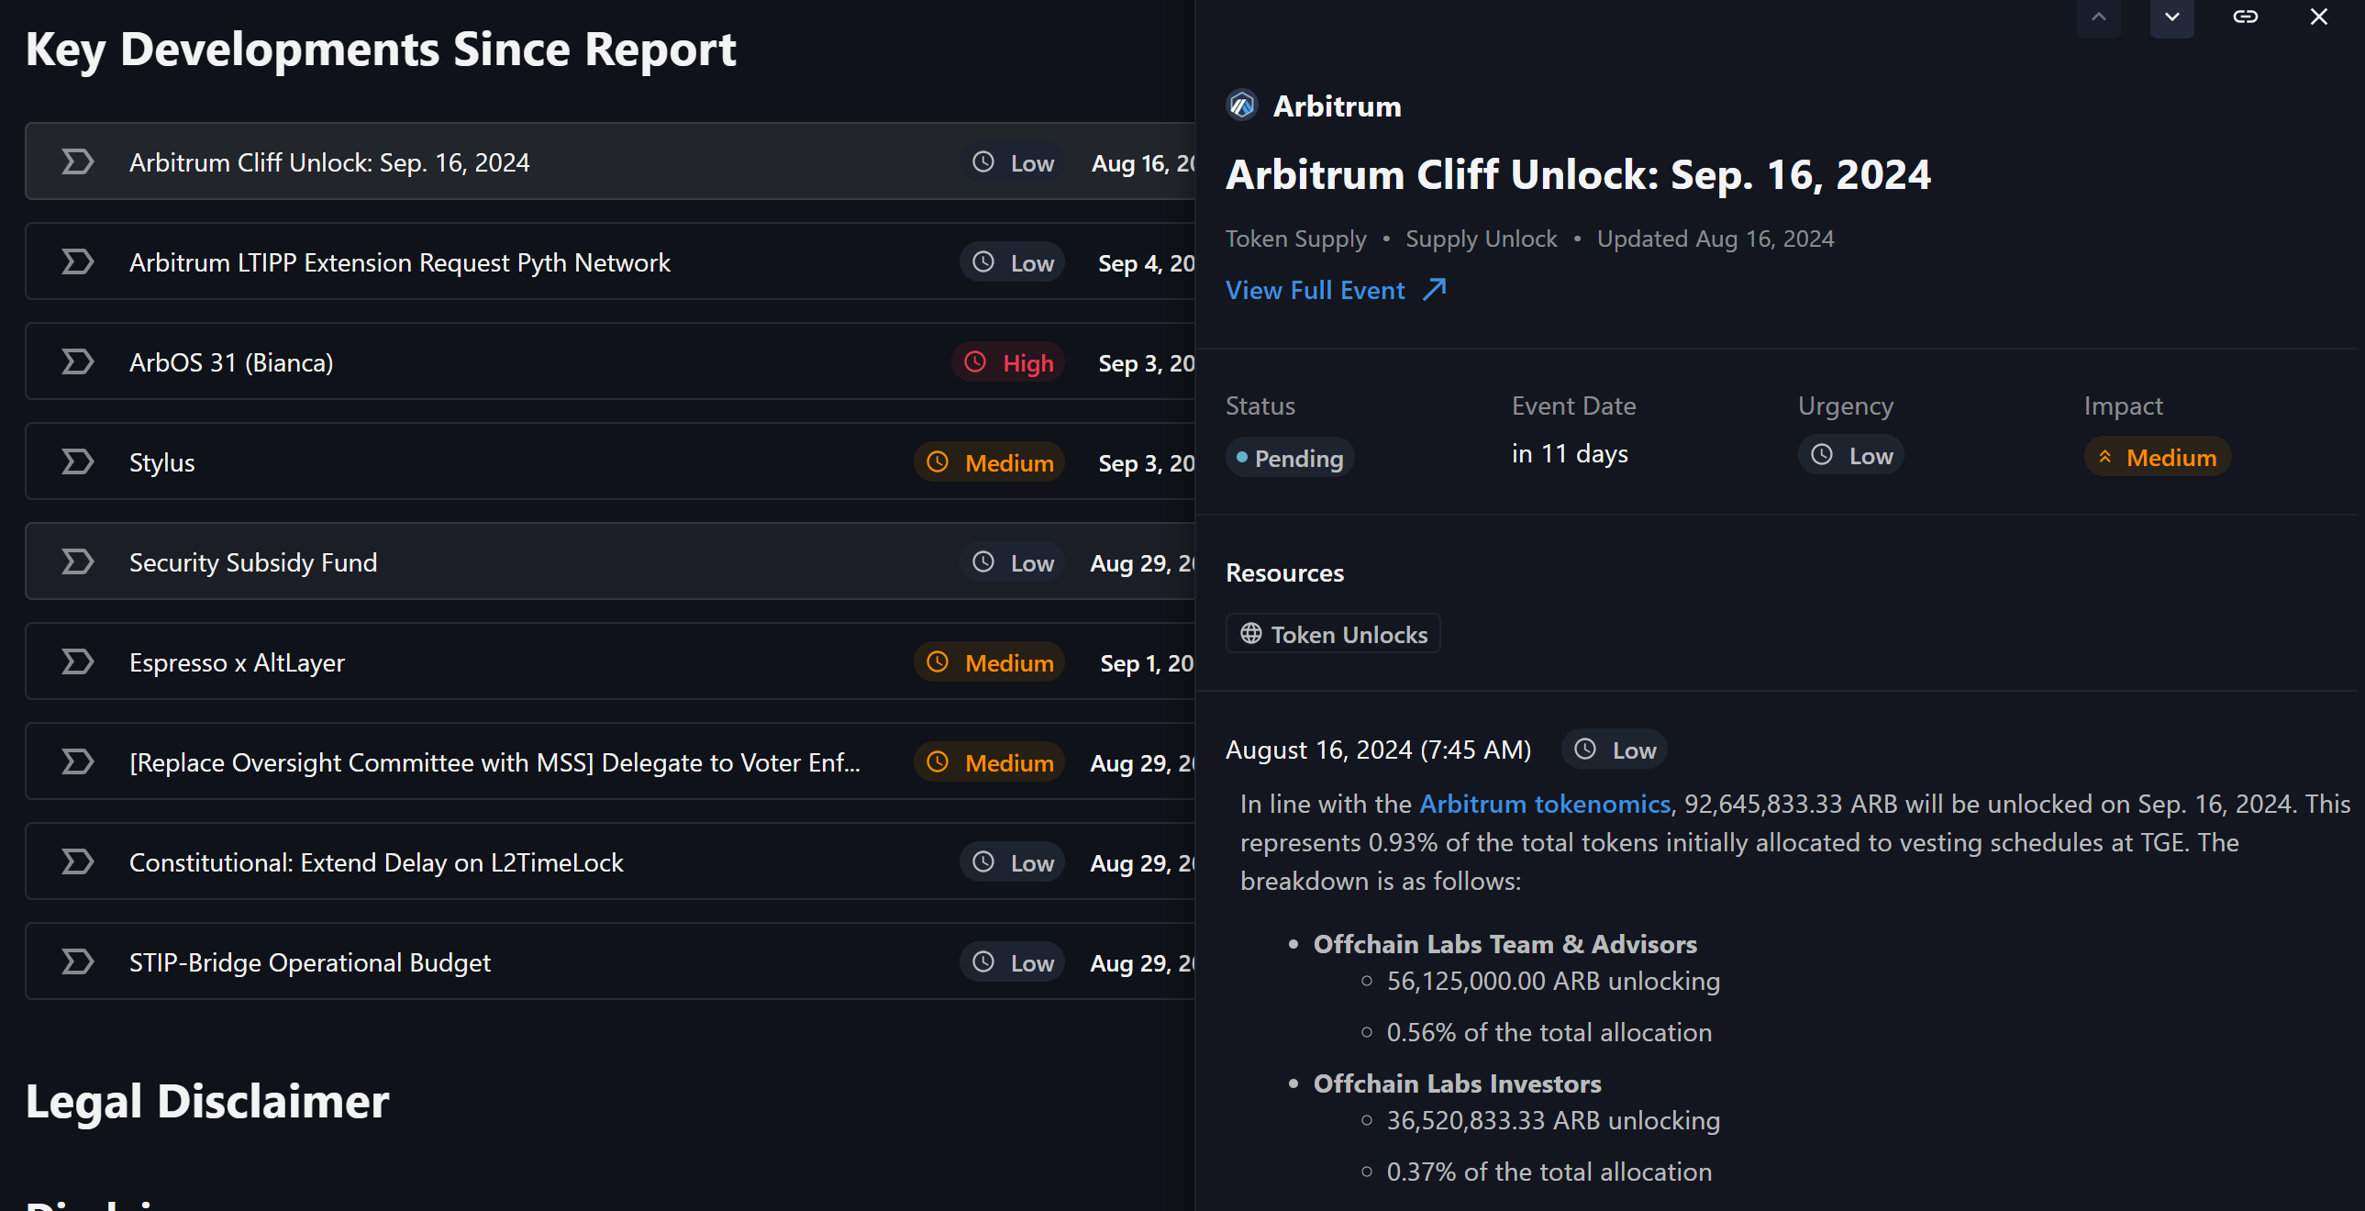Click the Pending status badge

pyautogui.click(x=1289, y=457)
